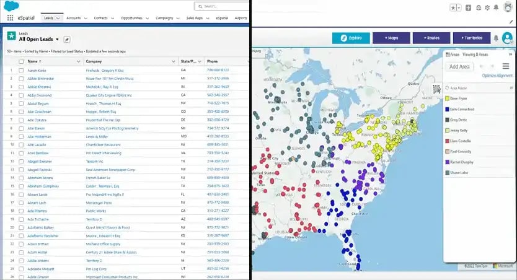The image size is (517, 280).
Task: Open the Company column header dropdown
Action: tap(174, 61)
